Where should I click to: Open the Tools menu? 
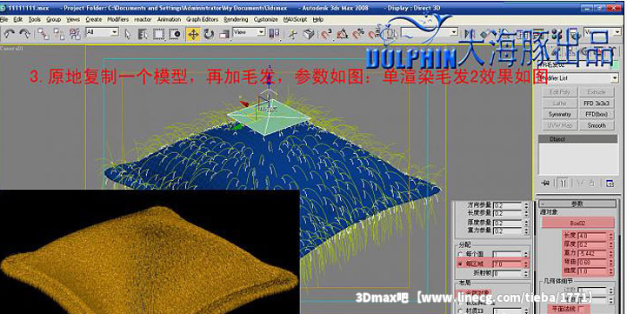click(x=35, y=19)
